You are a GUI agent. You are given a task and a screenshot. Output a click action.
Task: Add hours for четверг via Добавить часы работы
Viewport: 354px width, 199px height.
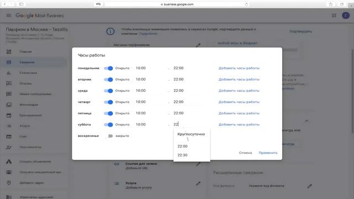point(239,102)
